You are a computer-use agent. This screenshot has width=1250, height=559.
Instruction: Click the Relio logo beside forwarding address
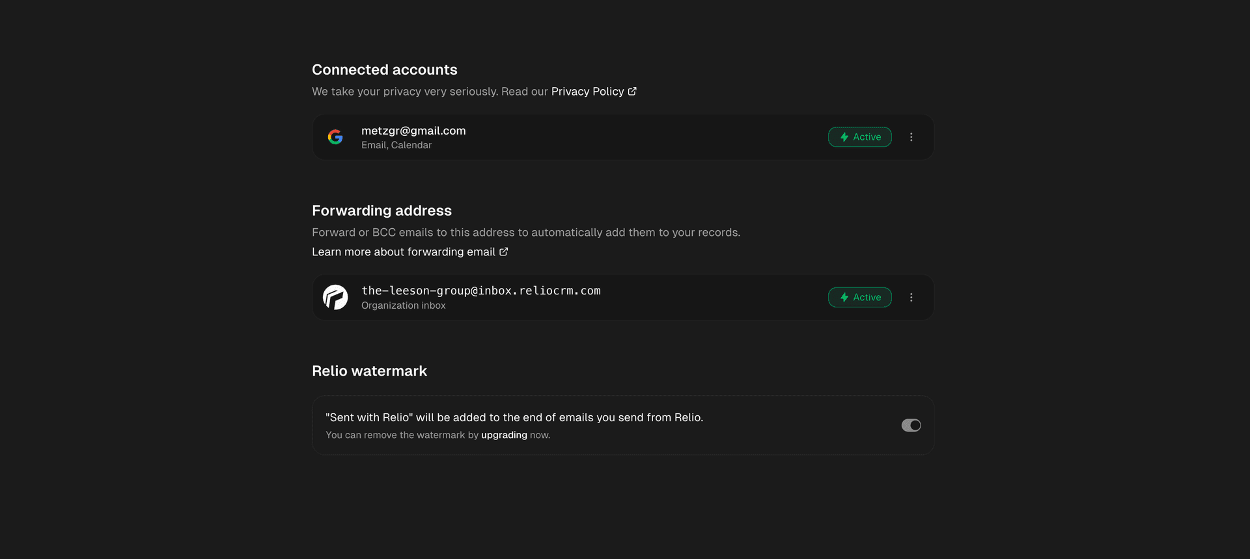335,297
